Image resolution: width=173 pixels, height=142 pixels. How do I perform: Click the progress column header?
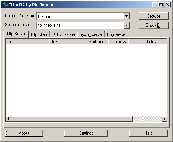(118, 41)
